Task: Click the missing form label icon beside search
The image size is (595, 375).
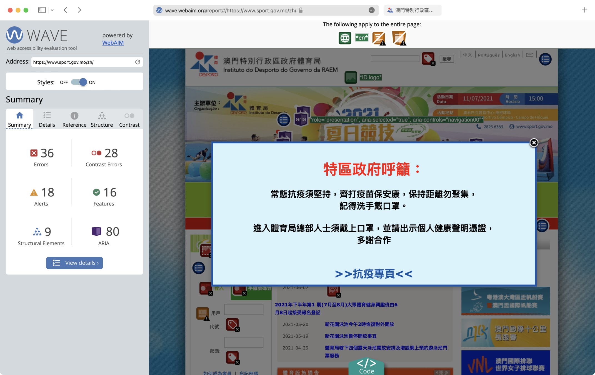Action: tap(428, 59)
